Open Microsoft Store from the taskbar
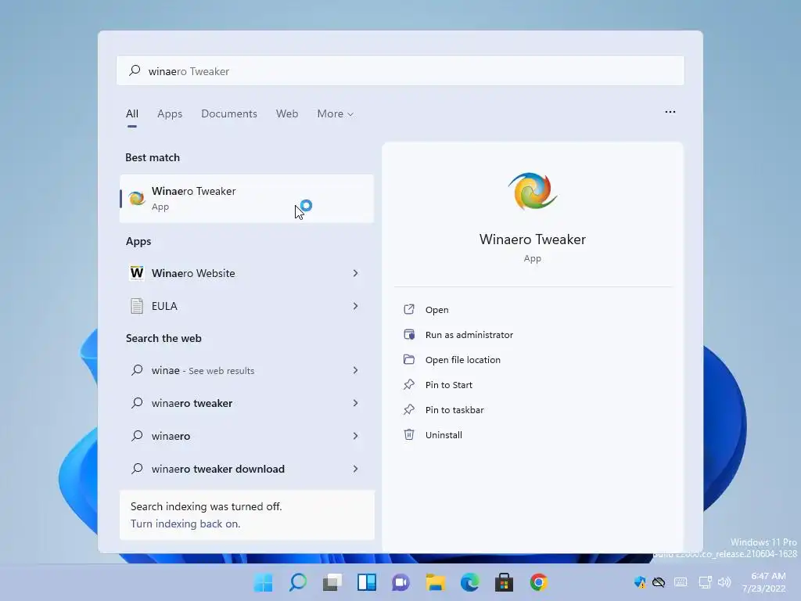The image size is (801, 601). [x=504, y=582]
